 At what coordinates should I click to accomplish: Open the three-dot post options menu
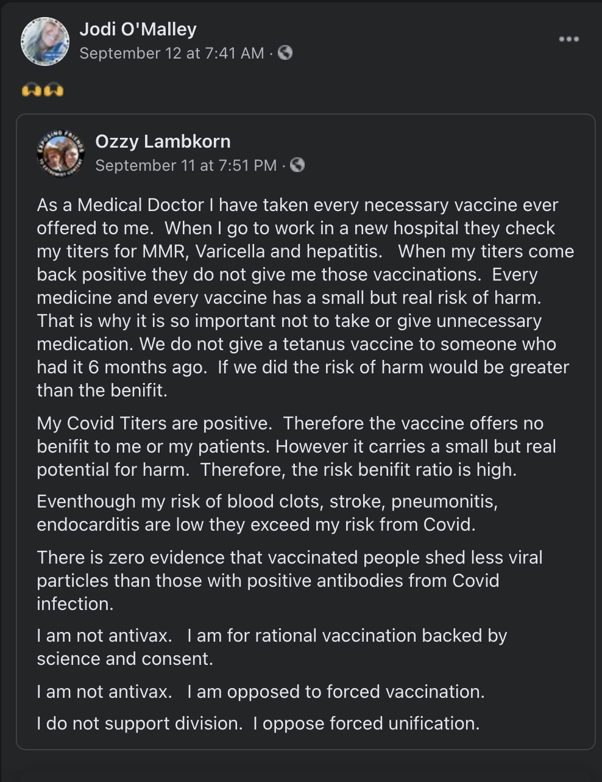(569, 38)
